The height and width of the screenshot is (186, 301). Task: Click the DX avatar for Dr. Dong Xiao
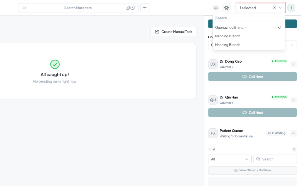click(x=213, y=64)
